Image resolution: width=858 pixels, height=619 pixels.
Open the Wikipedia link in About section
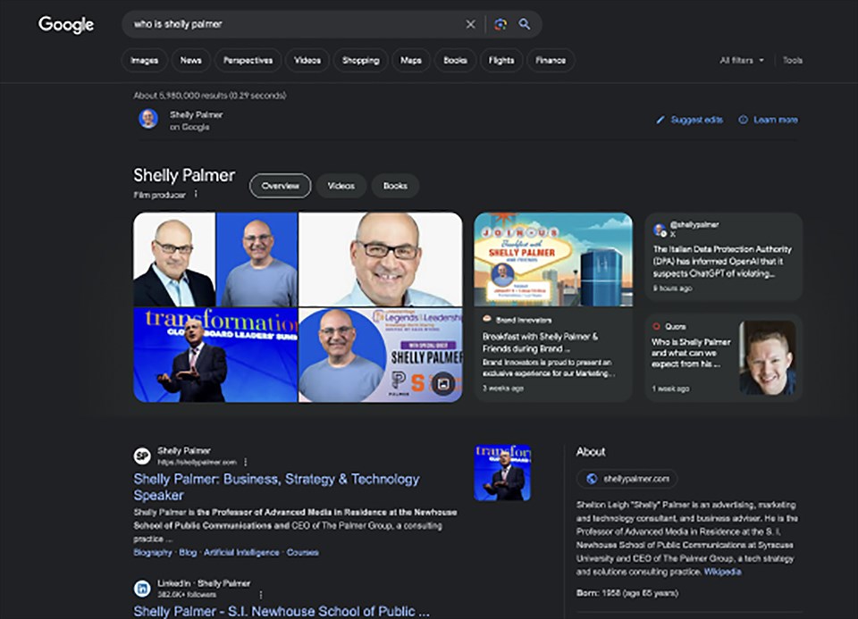722,572
